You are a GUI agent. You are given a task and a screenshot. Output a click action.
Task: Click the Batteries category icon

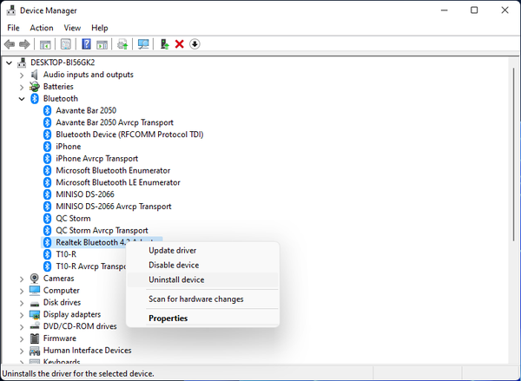34,87
